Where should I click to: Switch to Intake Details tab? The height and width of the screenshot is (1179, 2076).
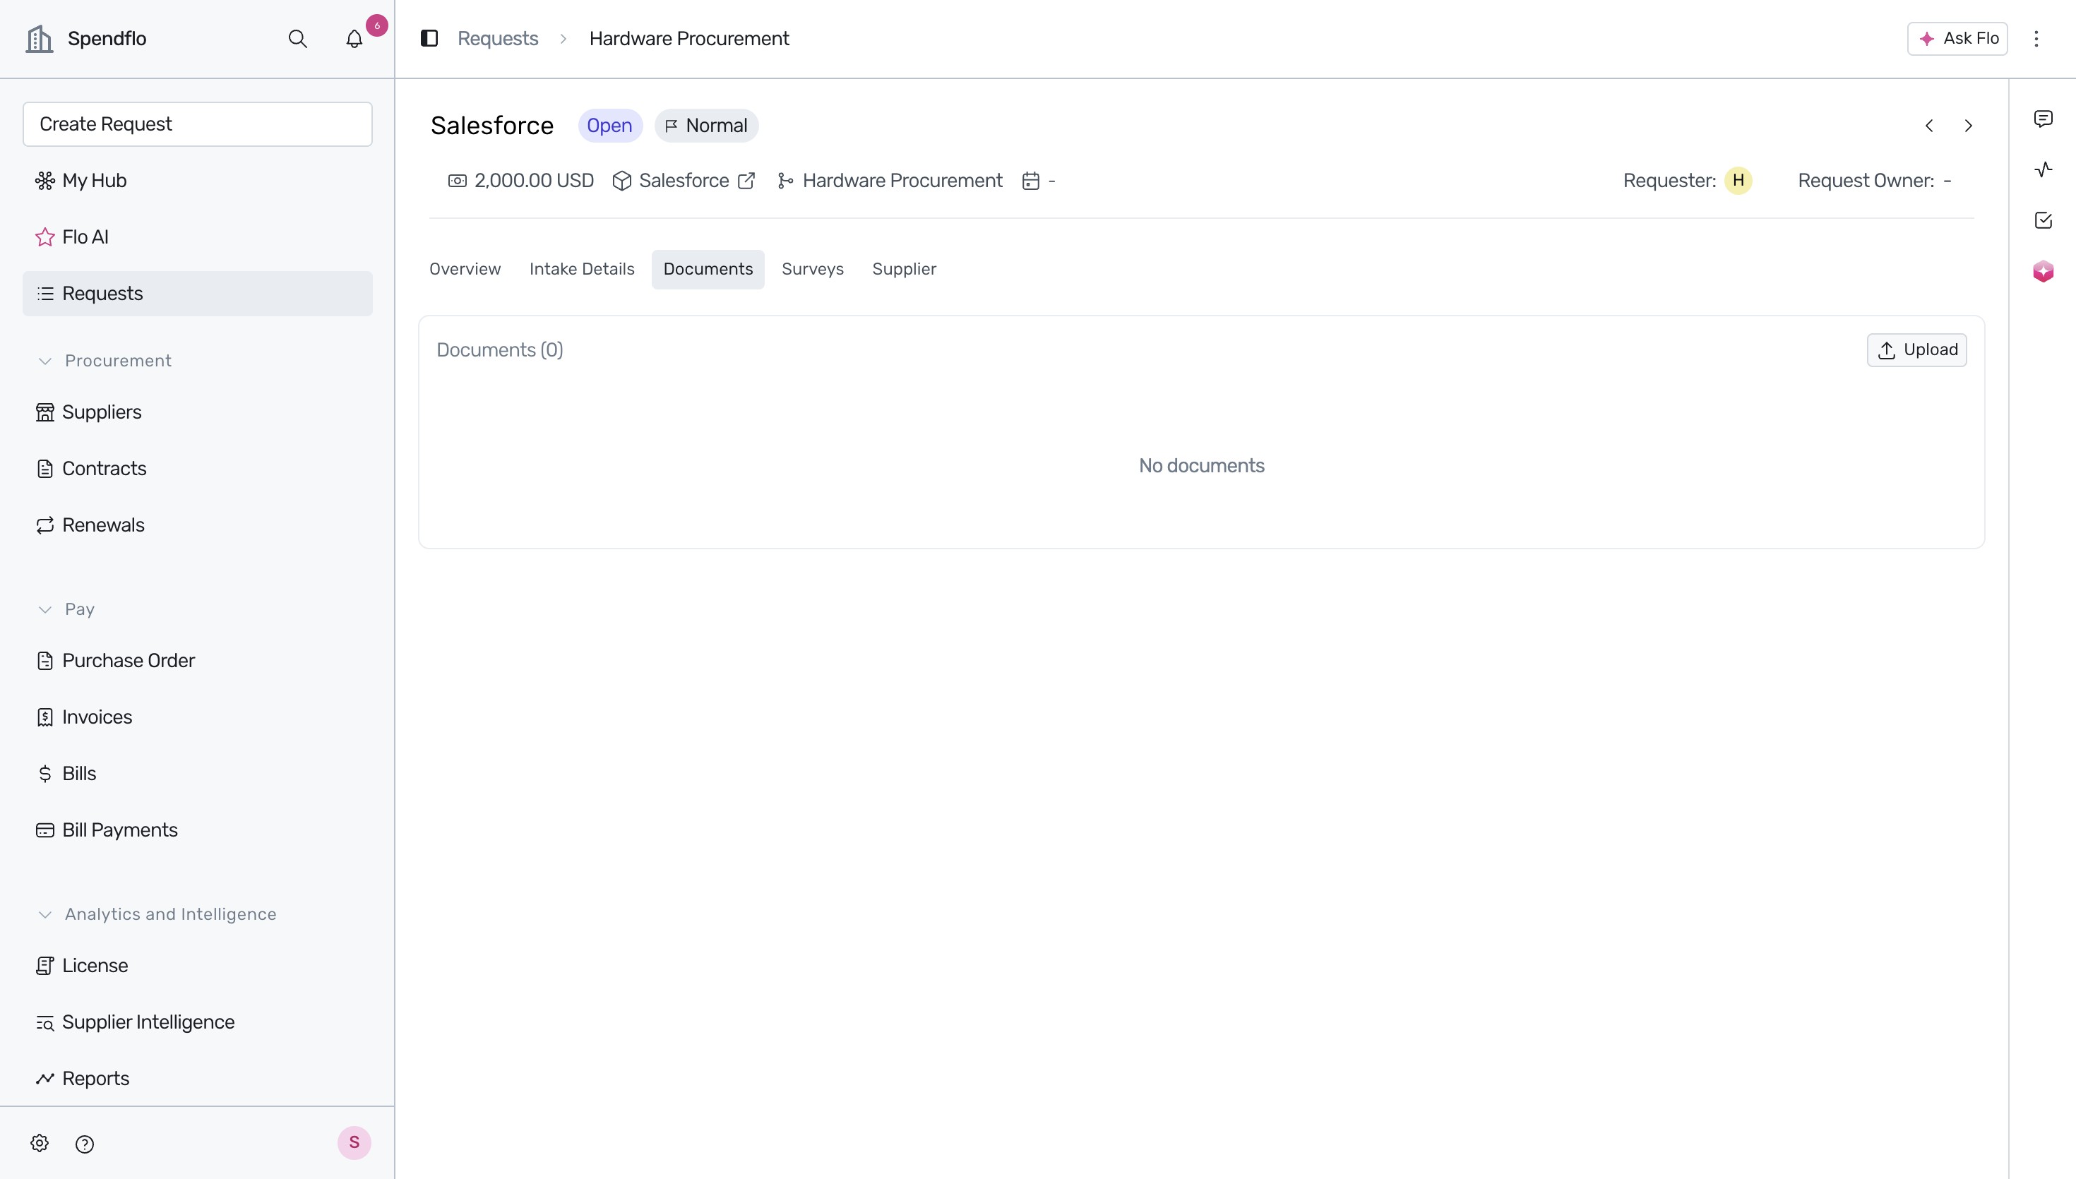click(x=582, y=269)
